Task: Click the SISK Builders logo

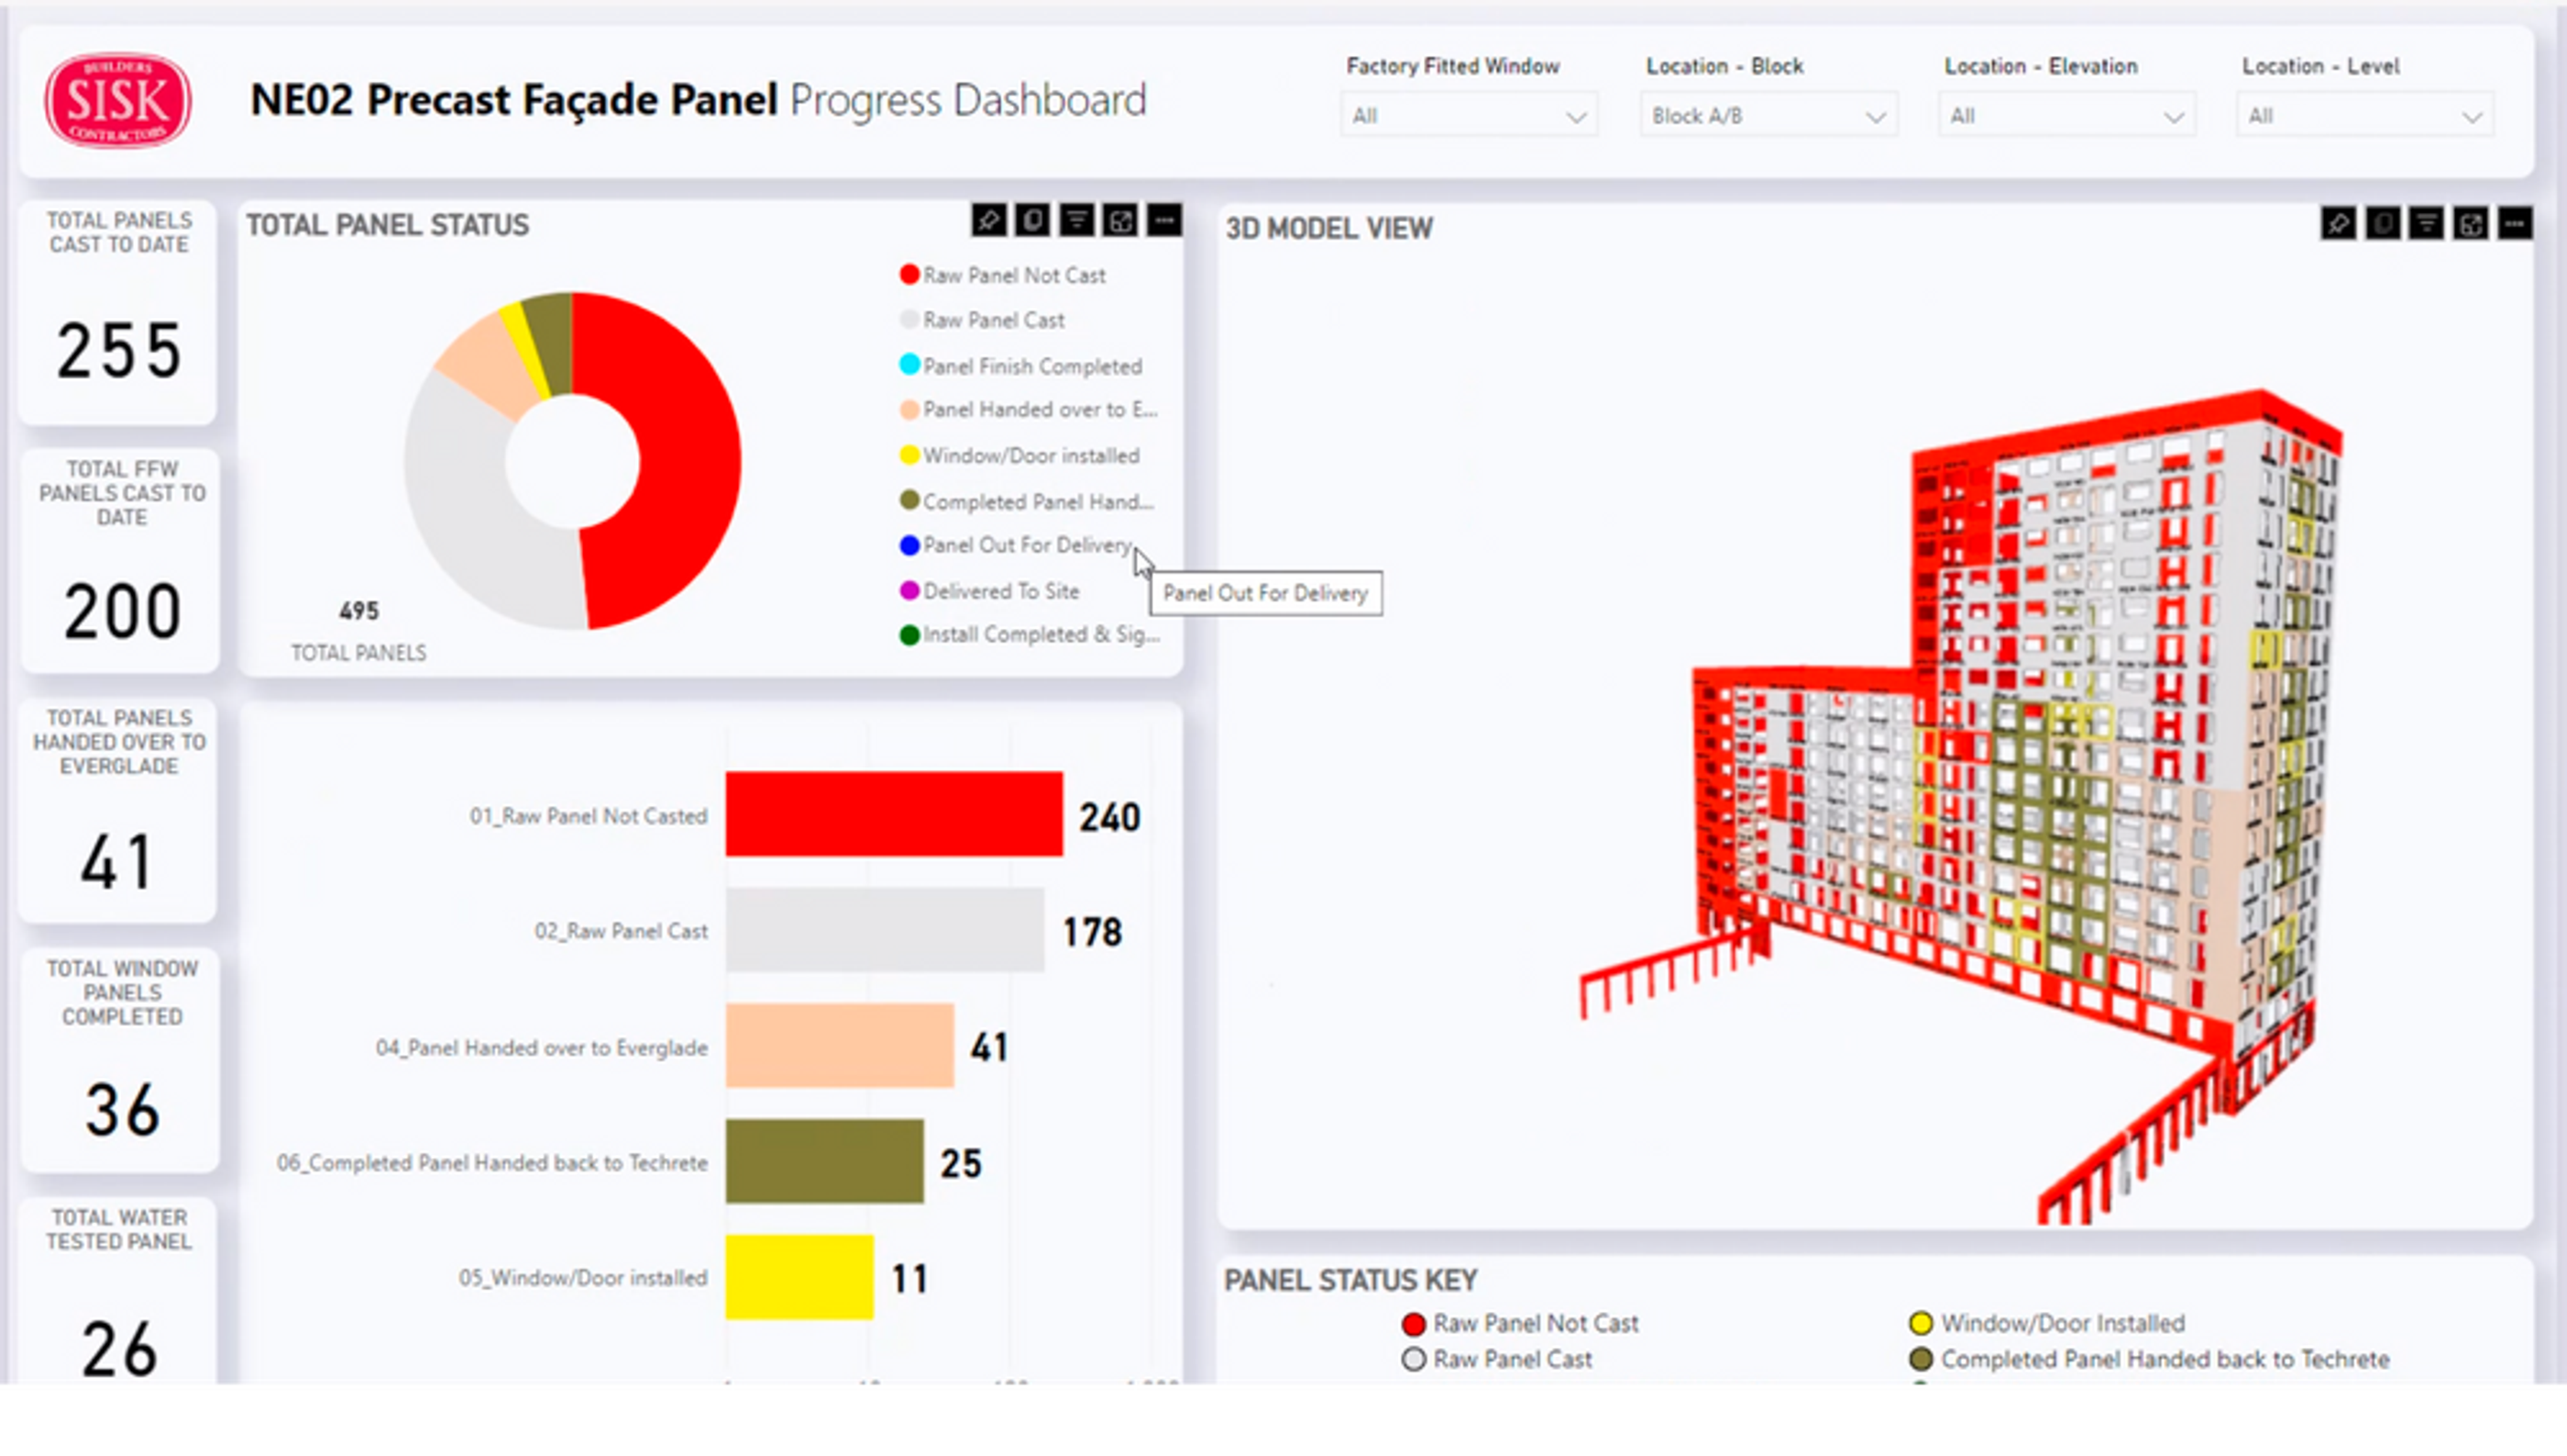Action: pyautogui.click(x=118, y=100)
